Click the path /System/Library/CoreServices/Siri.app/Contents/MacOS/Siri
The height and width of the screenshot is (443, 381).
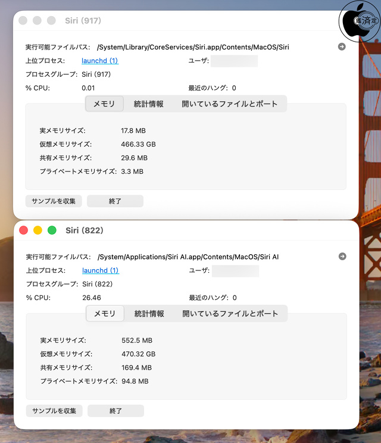[193, 47]
